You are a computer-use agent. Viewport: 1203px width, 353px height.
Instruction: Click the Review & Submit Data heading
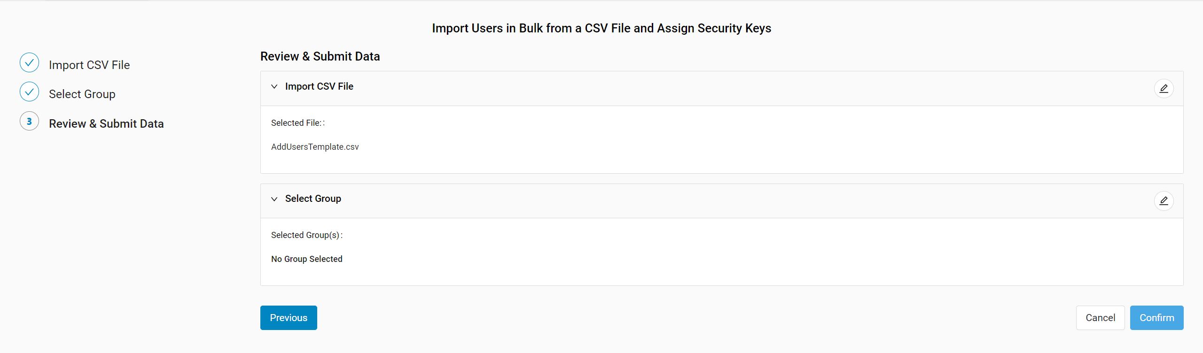[320, 56]
